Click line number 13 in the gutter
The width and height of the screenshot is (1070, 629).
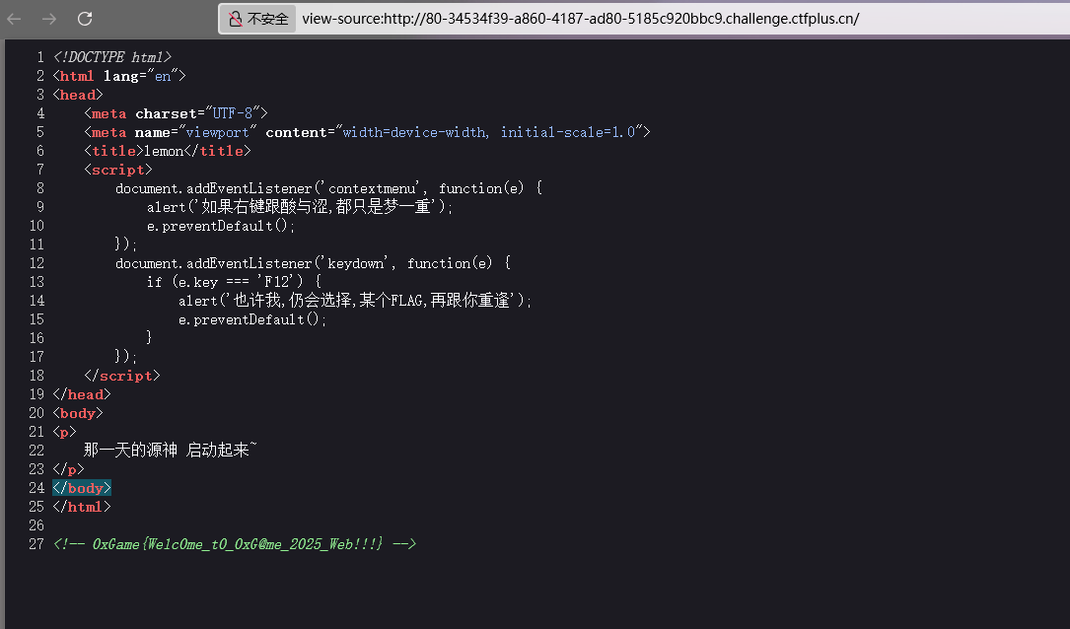[x=36, y=281]
